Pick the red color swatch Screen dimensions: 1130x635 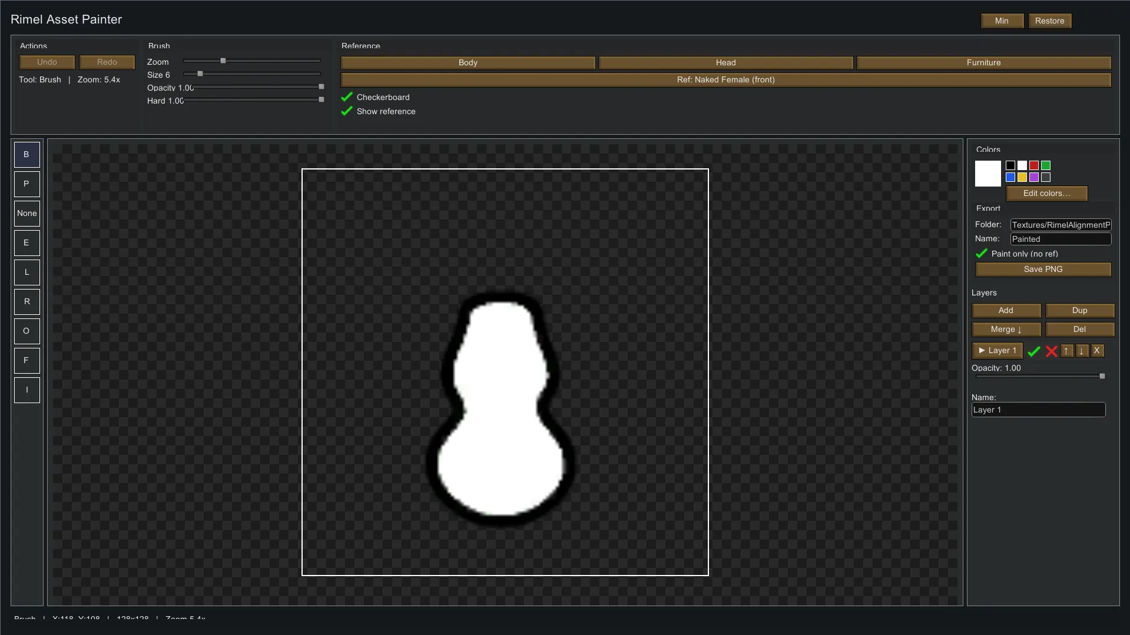tap(1034, 165)
